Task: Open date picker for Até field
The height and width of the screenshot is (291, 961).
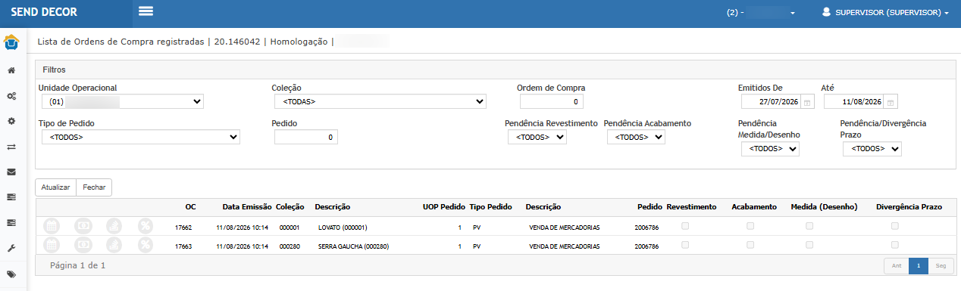Action: [x=891, y=102]
